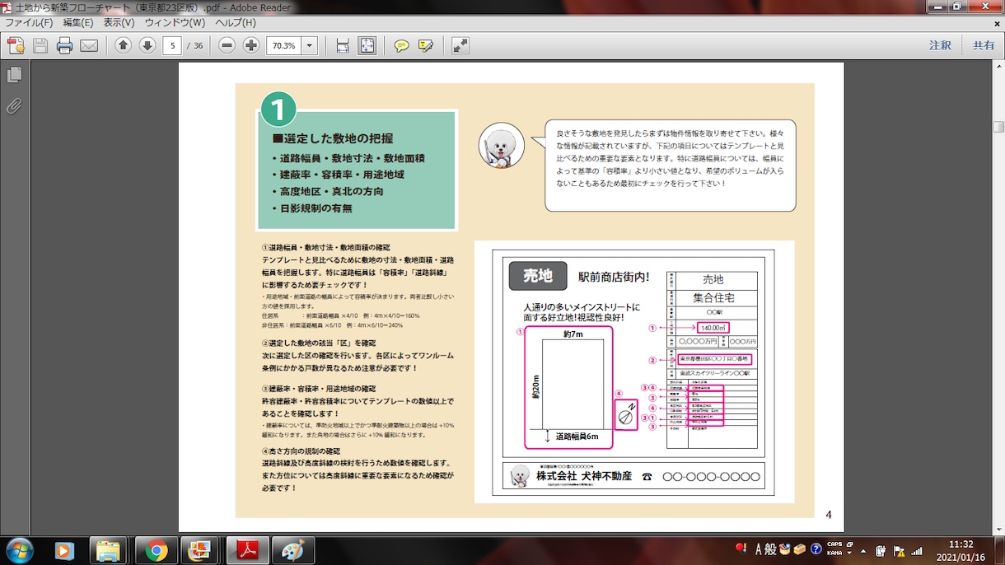Open the 表示(V) menu
1005x565 pixels.
point(119,23)
